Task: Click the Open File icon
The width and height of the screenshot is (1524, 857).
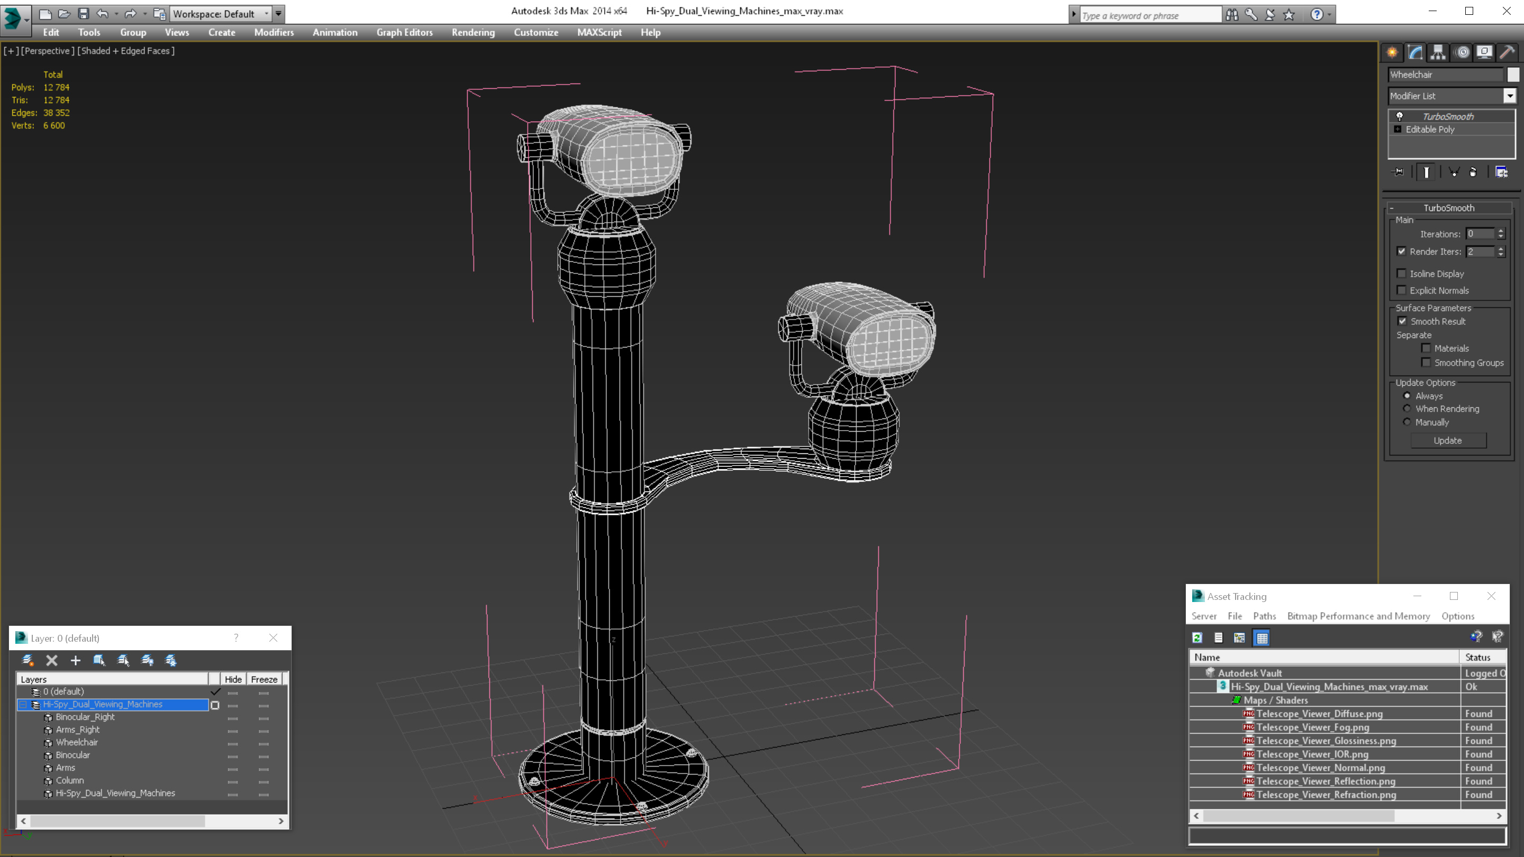Action: tap(64, 14)
